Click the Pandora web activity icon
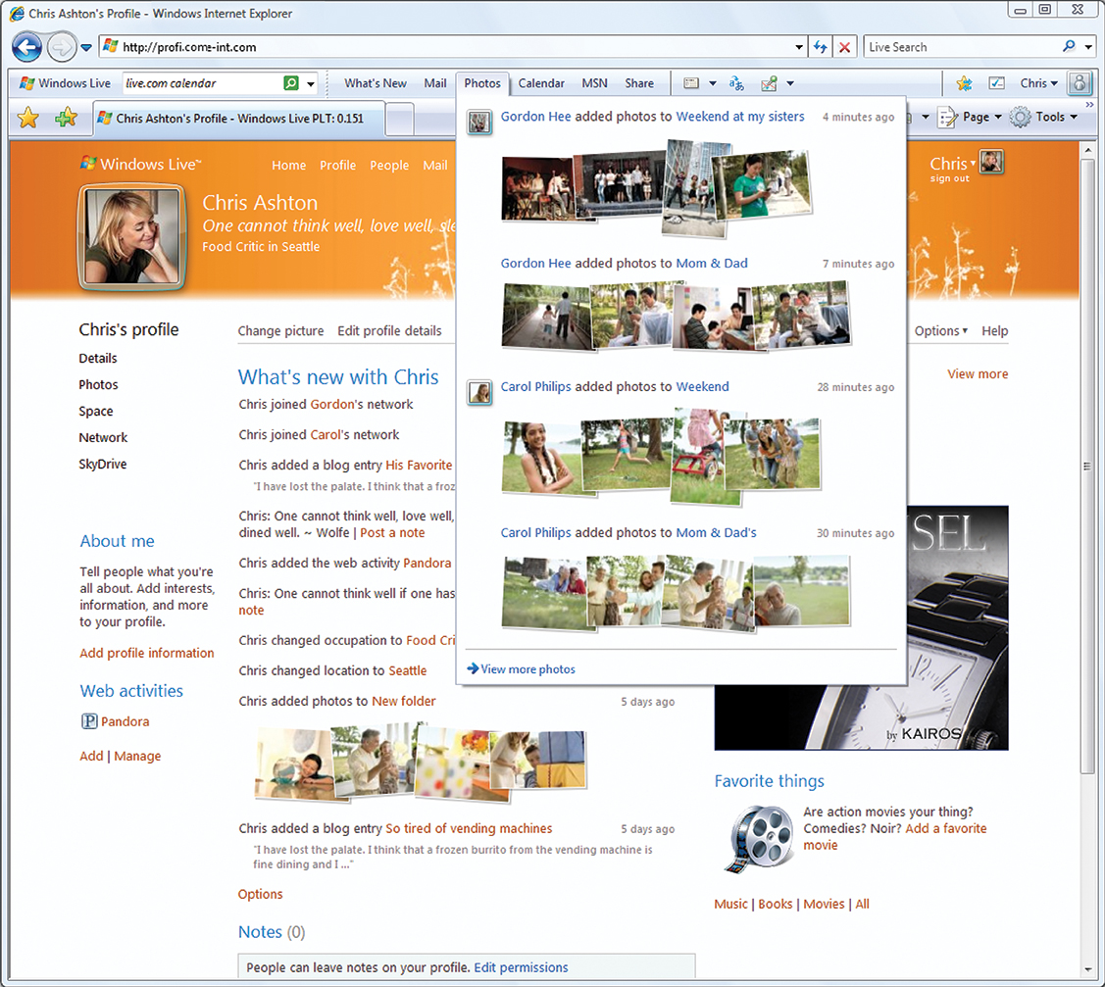Image resolution: width=1105 pixels, height=987 pixels. (89, 721)
